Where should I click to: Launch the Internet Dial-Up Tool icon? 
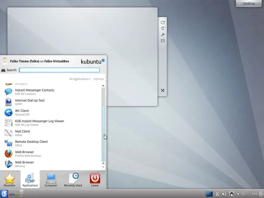9,102
